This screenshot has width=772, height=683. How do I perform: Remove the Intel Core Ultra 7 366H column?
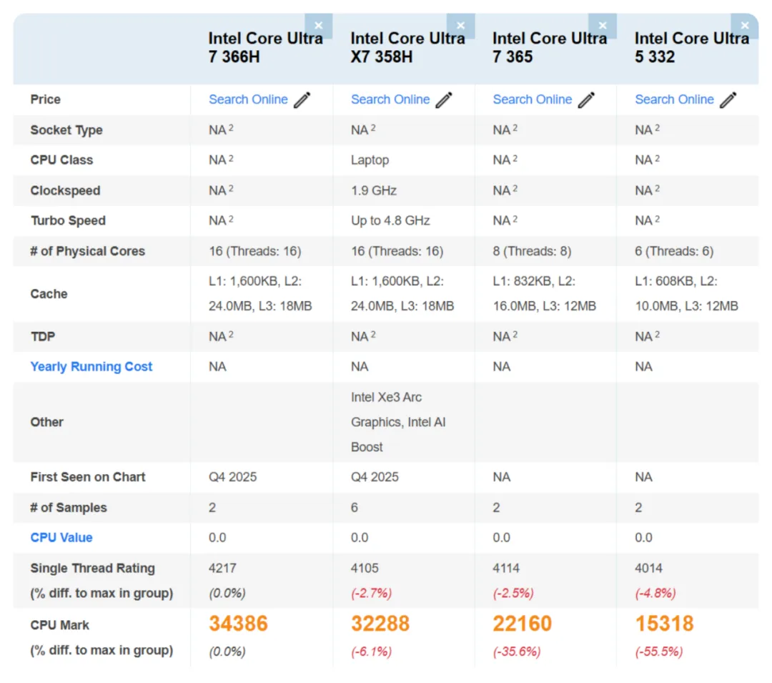point(319,25)
